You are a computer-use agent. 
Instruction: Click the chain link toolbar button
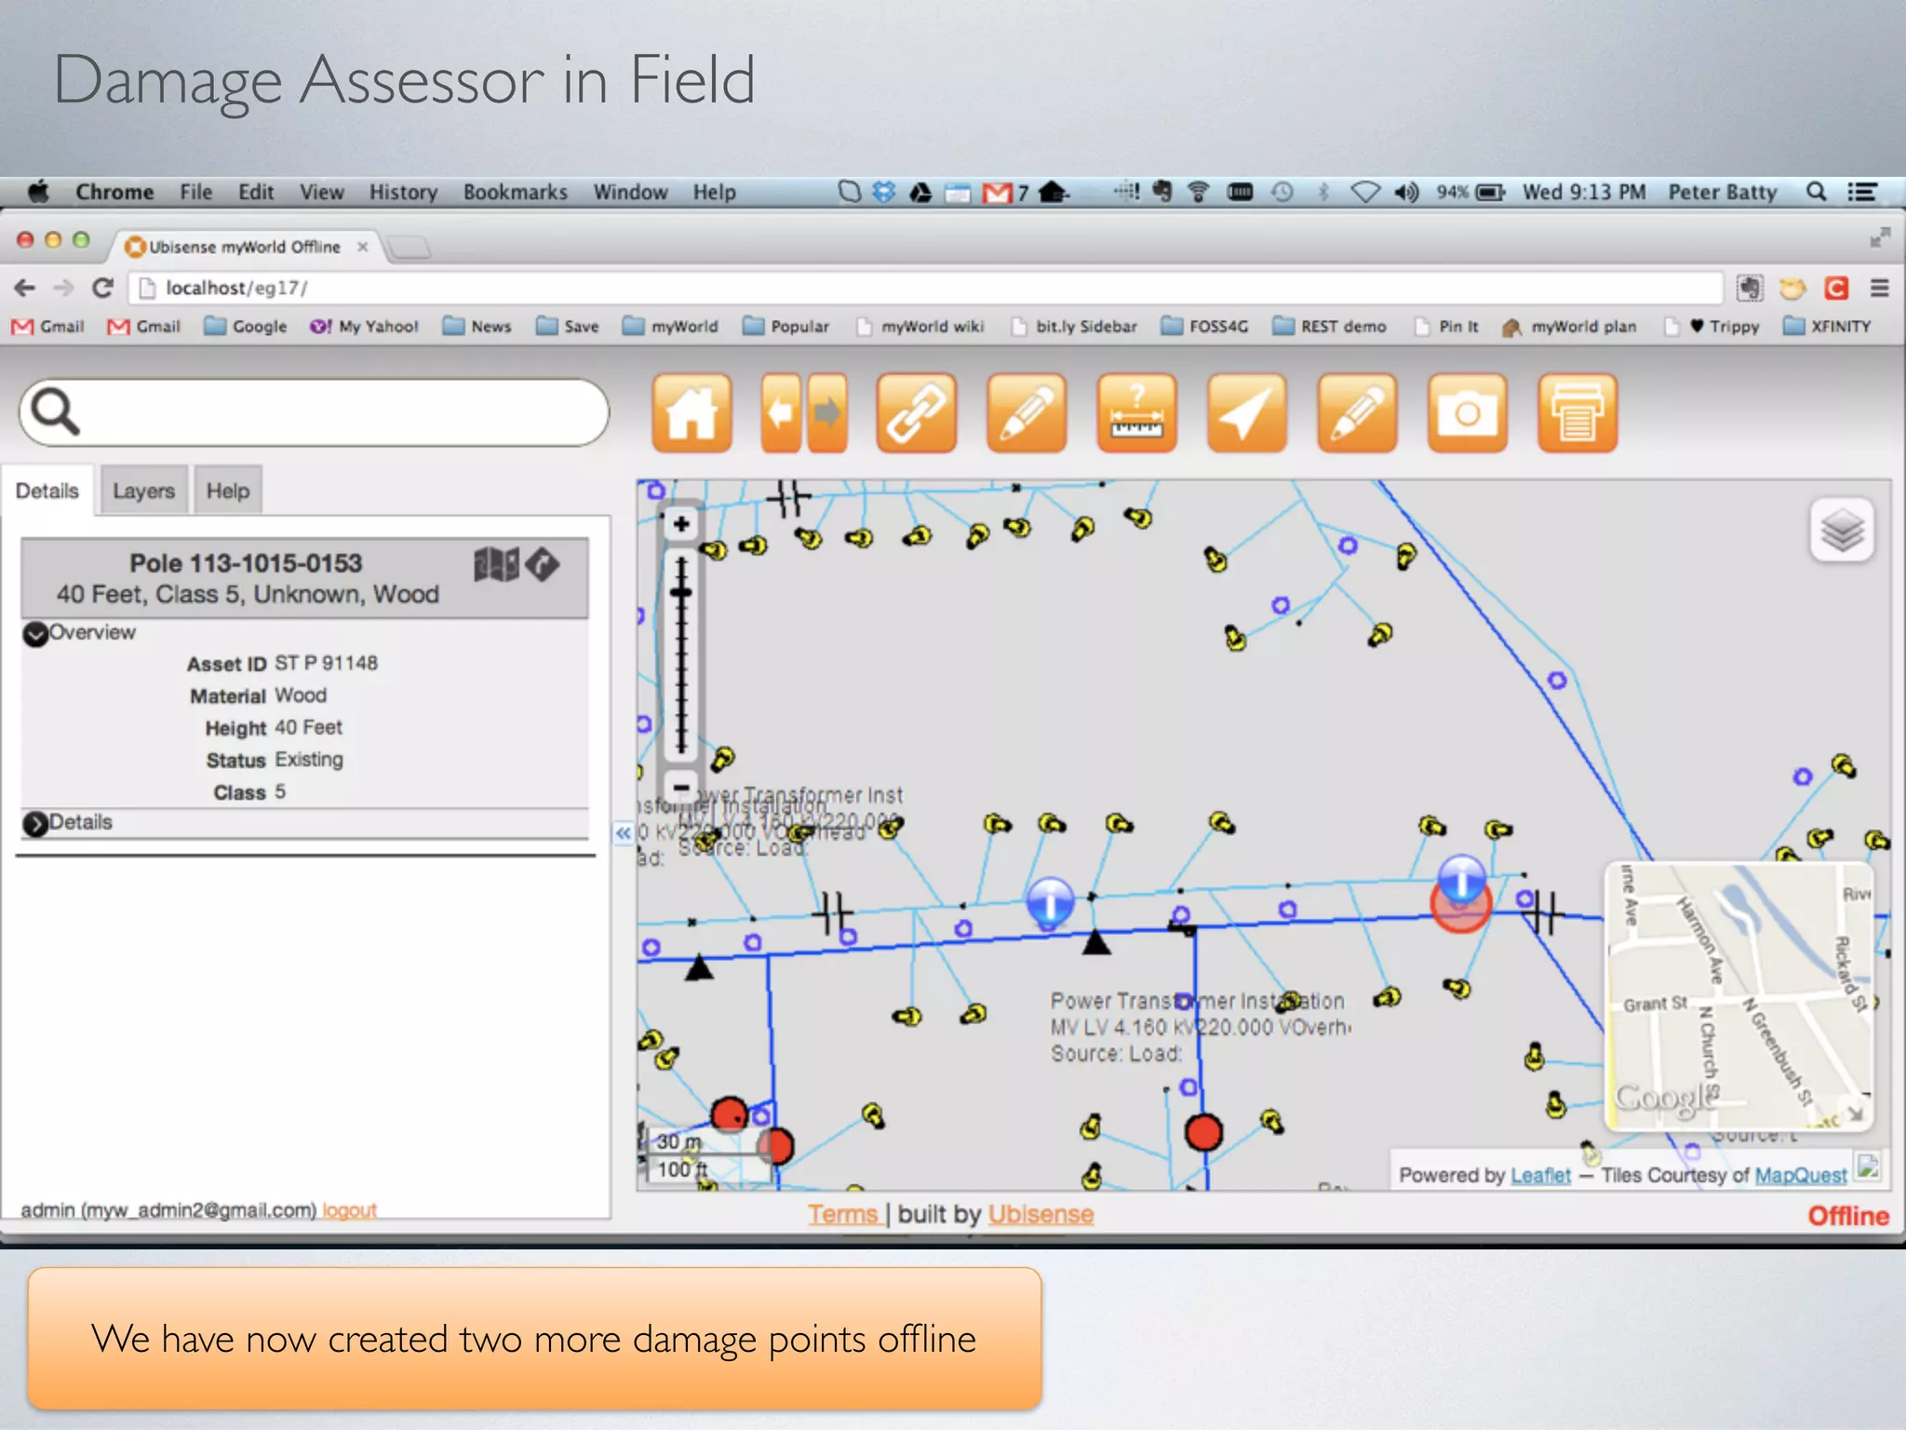pyautogui.click(x=916, y=413)
